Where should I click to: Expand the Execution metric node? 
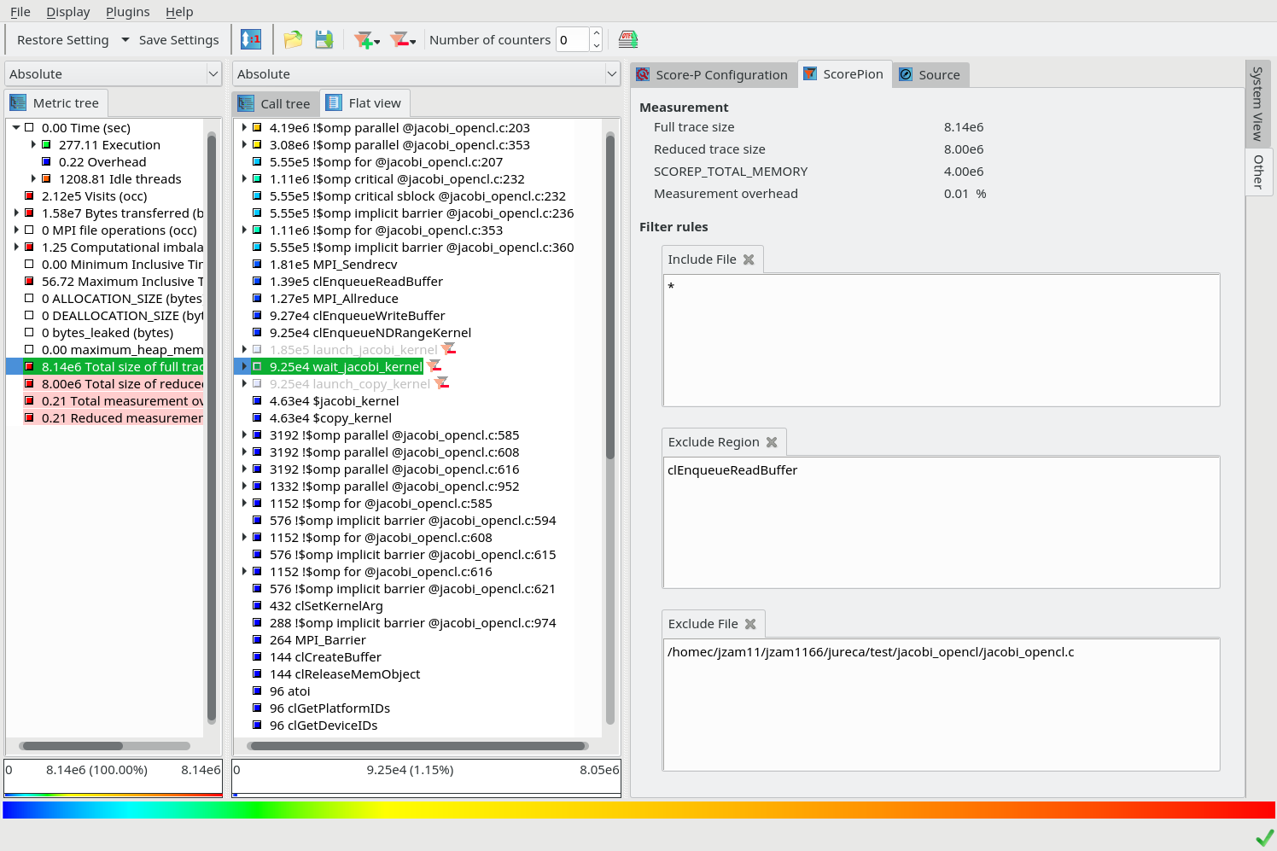[33, 144]
